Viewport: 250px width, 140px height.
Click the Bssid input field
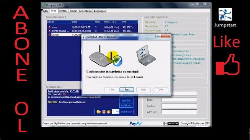pos(179,100)
